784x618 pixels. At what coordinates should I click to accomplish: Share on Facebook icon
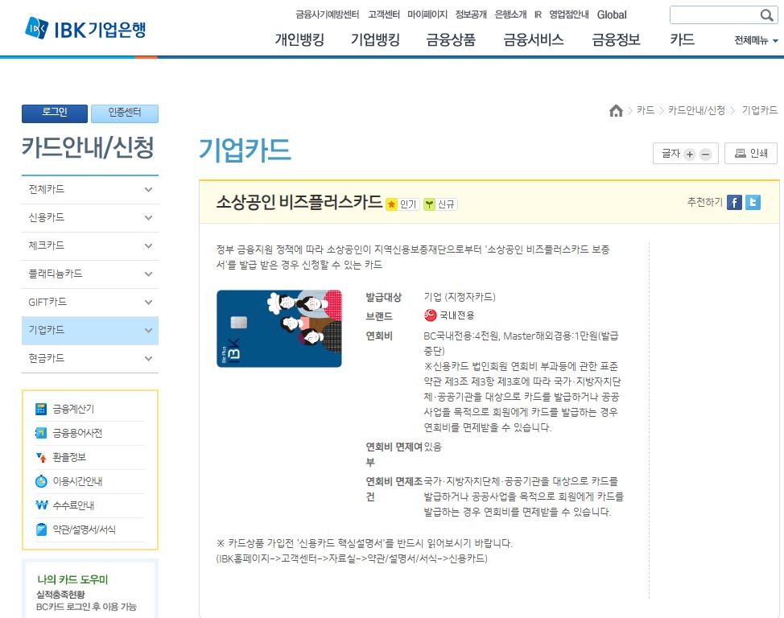coord(734,203)
